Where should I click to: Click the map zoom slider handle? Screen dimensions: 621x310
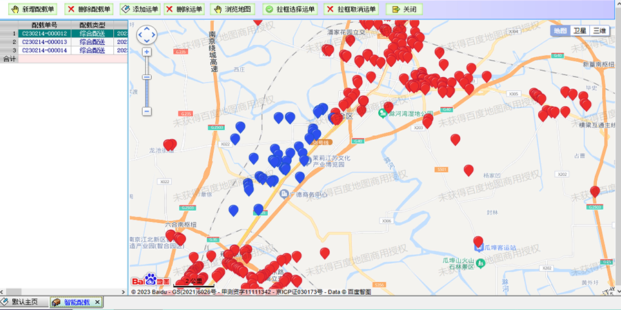[147, 77]
